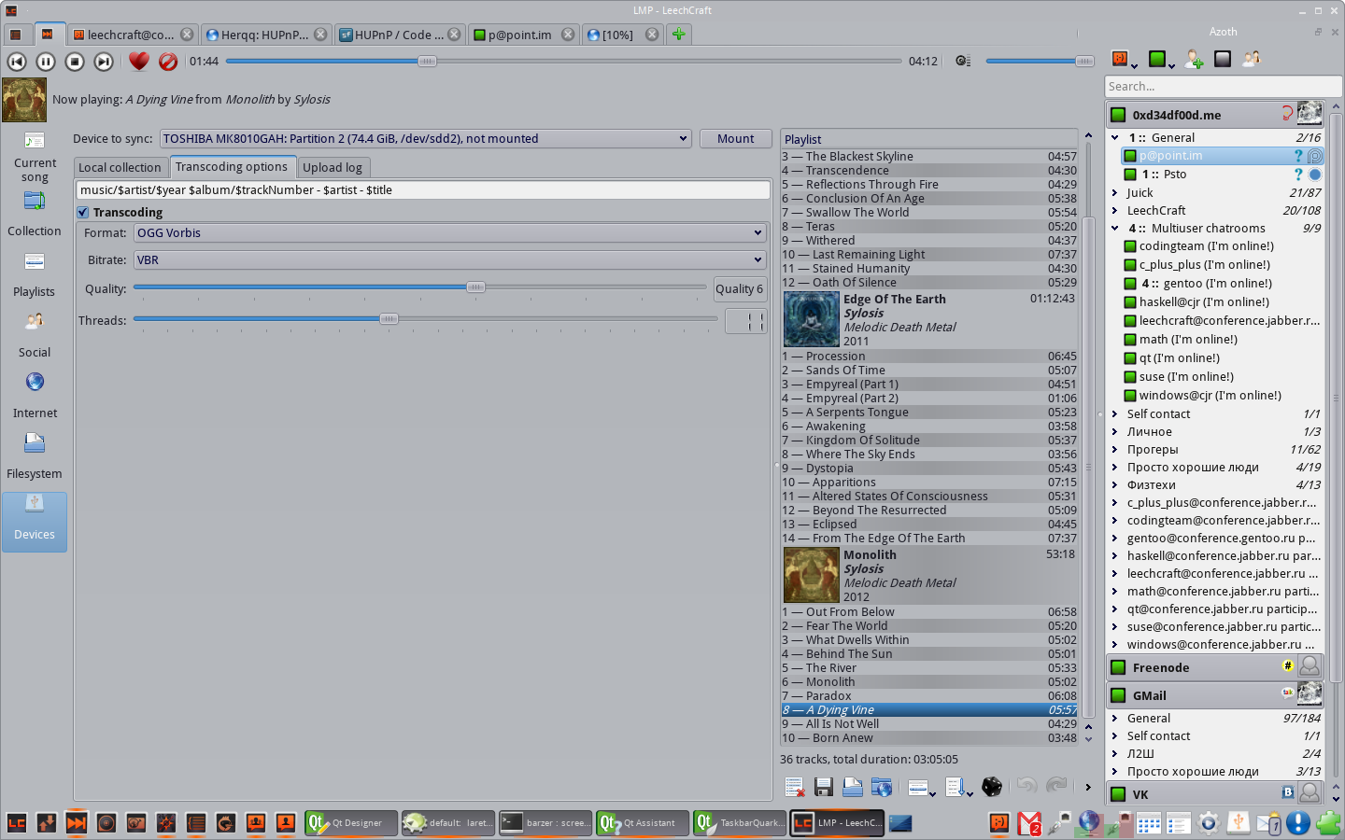Image resolution: width=1345 pixels, height=840 pixels.
Task: Select the Freenode account header
Action: point(1216,666)
